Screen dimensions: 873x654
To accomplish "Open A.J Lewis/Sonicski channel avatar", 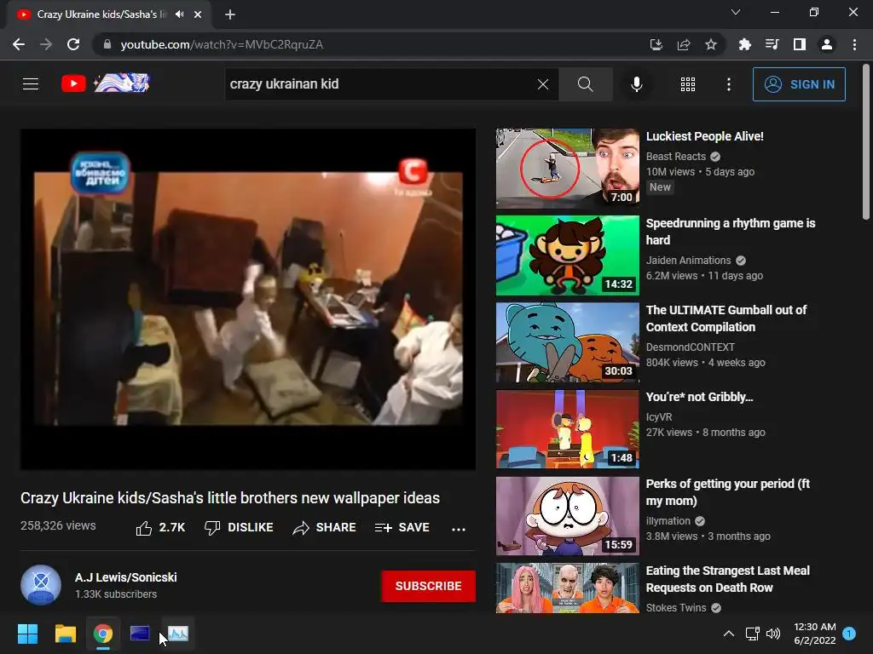I will 41,585.
